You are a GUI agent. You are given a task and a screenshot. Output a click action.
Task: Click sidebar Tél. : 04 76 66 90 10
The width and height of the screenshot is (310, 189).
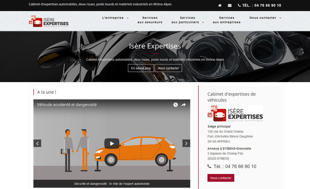tap(235, 167)
